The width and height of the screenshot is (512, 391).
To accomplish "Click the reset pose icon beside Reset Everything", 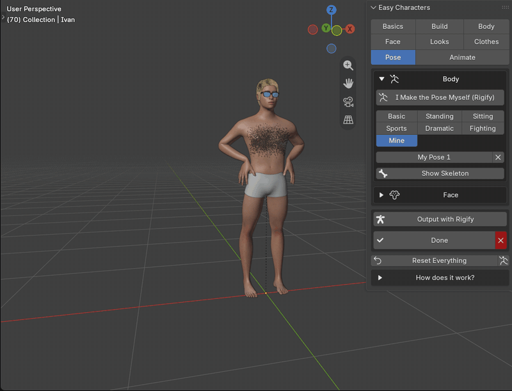I will click(x=503, y=260).
